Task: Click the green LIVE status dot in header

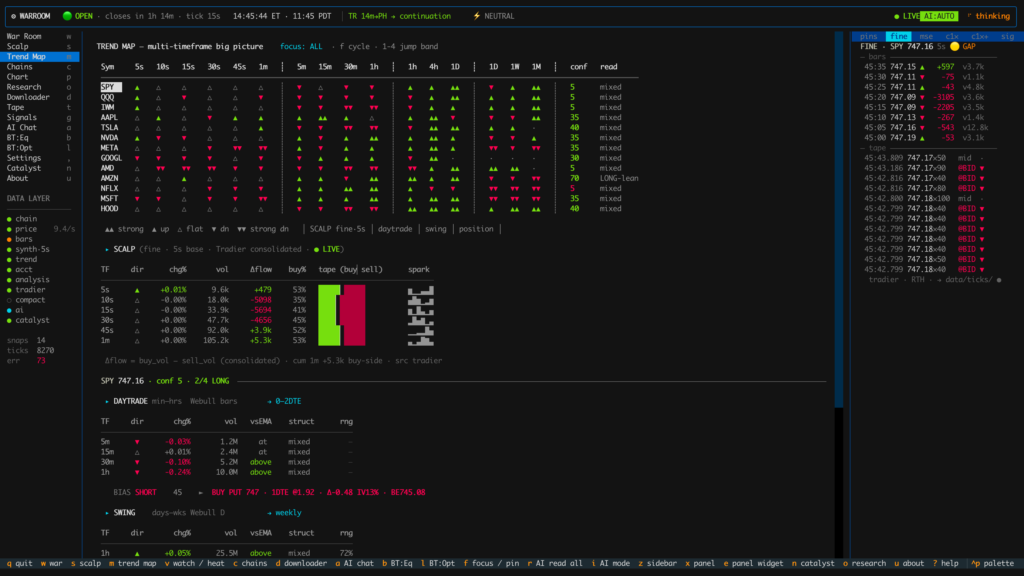Action: [x=896, y=16]
